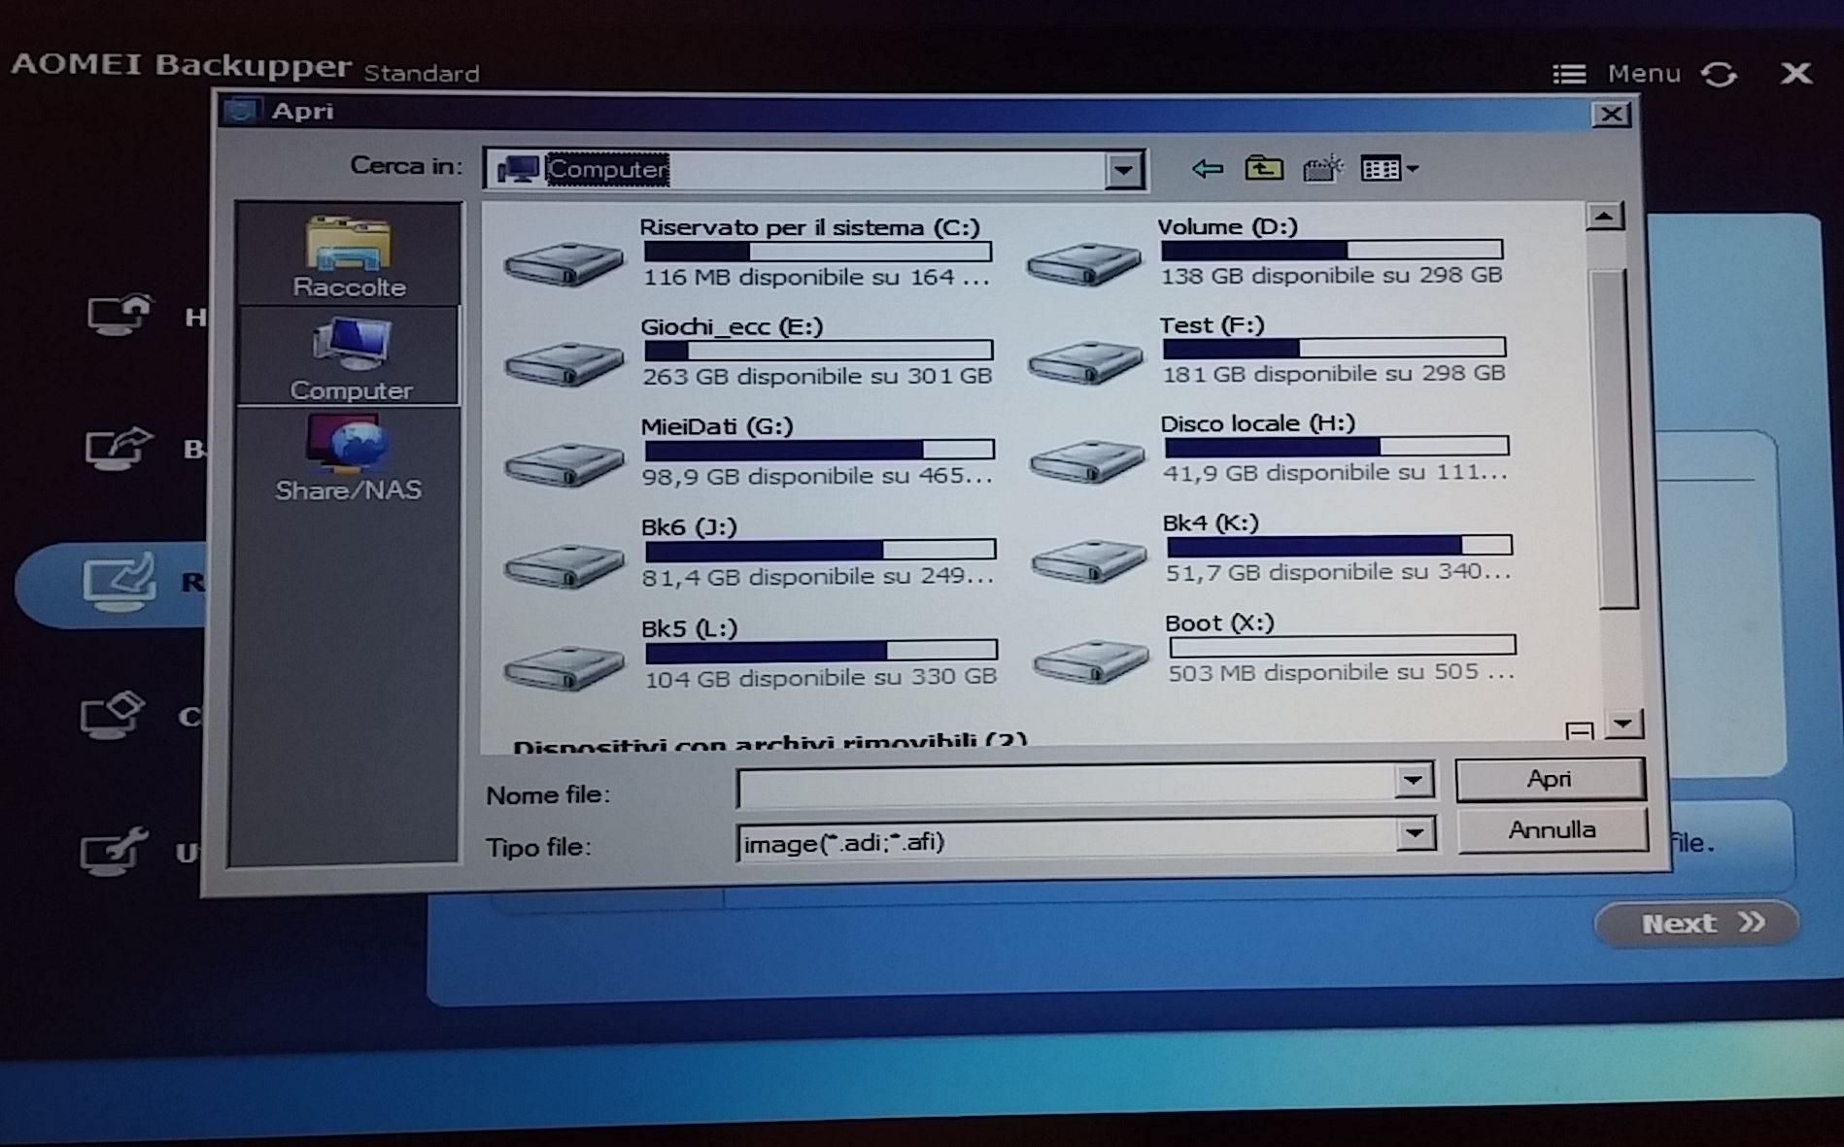Create a new folder
Screen dimensions: 1844x1147
coord(1321,169)
